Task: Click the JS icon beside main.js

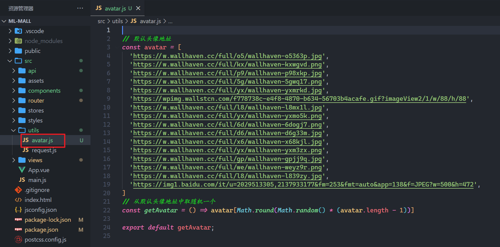Action: 22,180
